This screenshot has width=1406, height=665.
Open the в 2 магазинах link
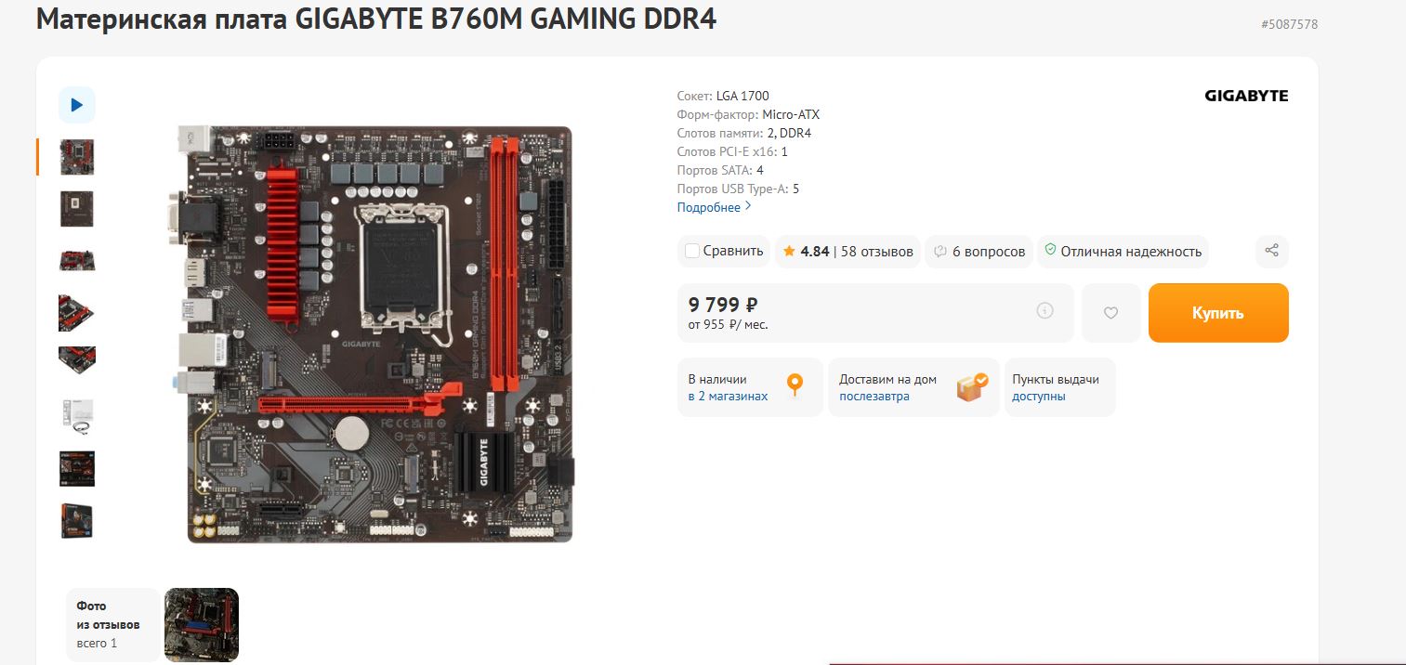coord(728,397)
